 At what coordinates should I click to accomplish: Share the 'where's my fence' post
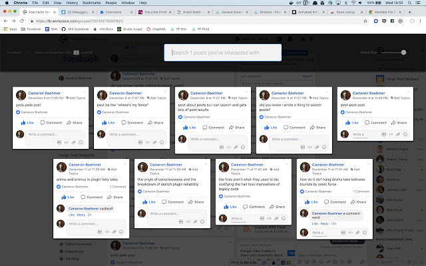pos(156,122)
